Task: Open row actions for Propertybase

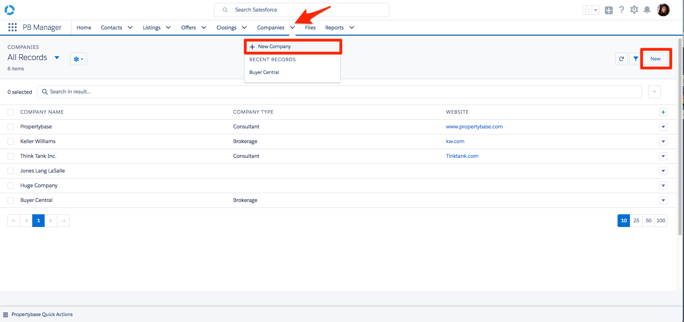Action: (663, 127)
